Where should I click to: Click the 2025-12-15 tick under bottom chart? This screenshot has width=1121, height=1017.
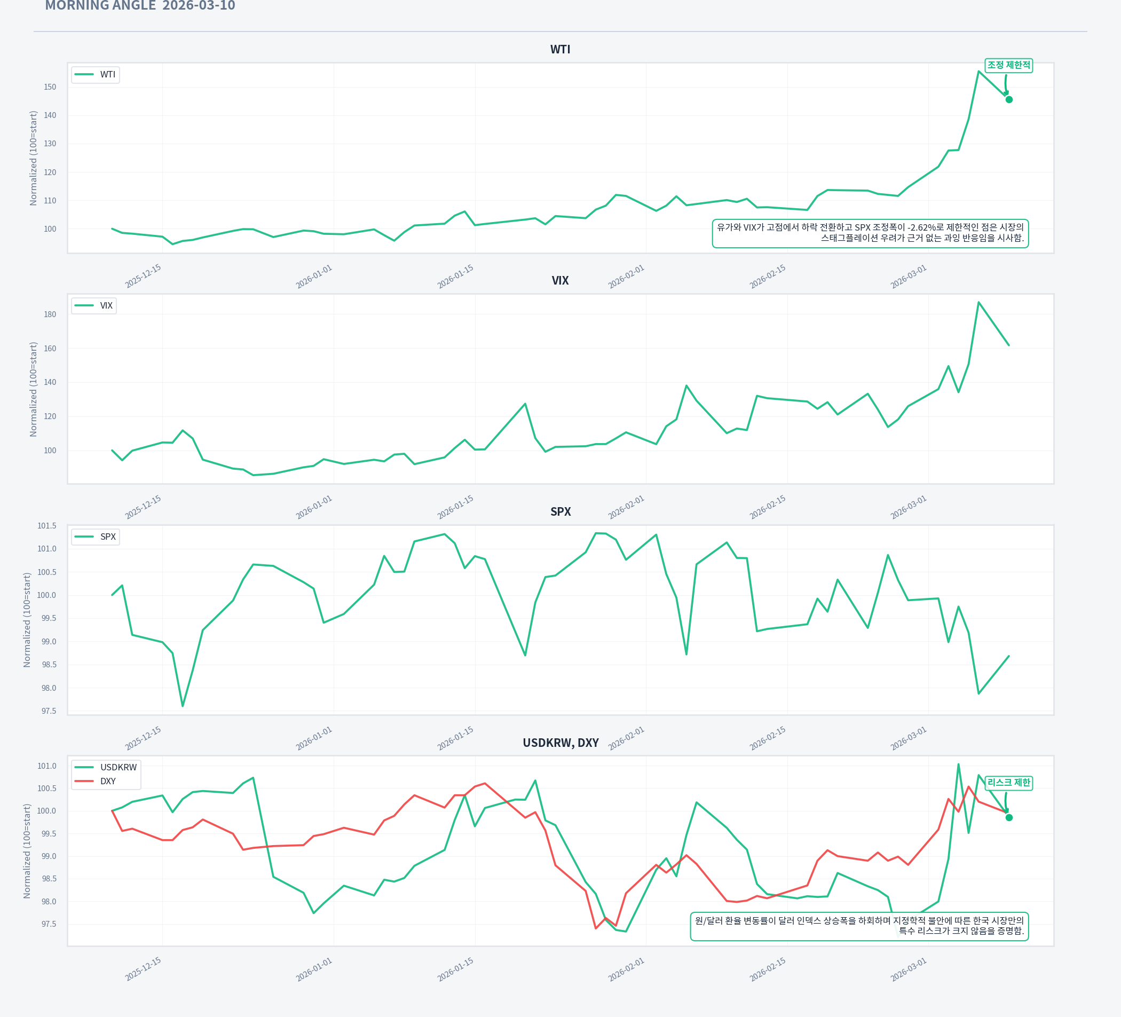[x=143, y=968]
